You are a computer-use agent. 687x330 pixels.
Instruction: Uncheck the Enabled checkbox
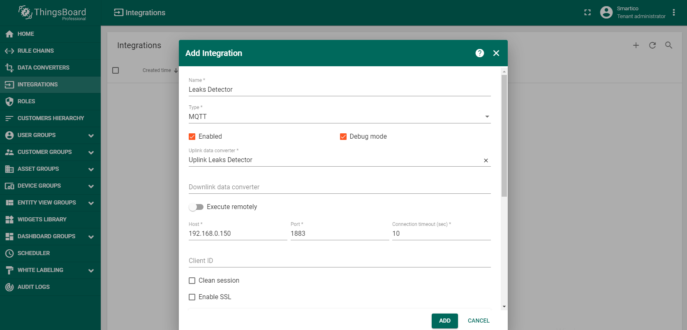point(192,137)
